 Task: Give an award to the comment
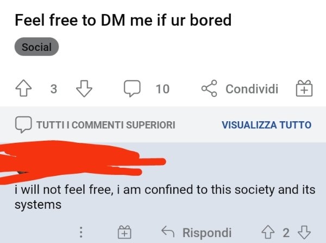(124, 233)
